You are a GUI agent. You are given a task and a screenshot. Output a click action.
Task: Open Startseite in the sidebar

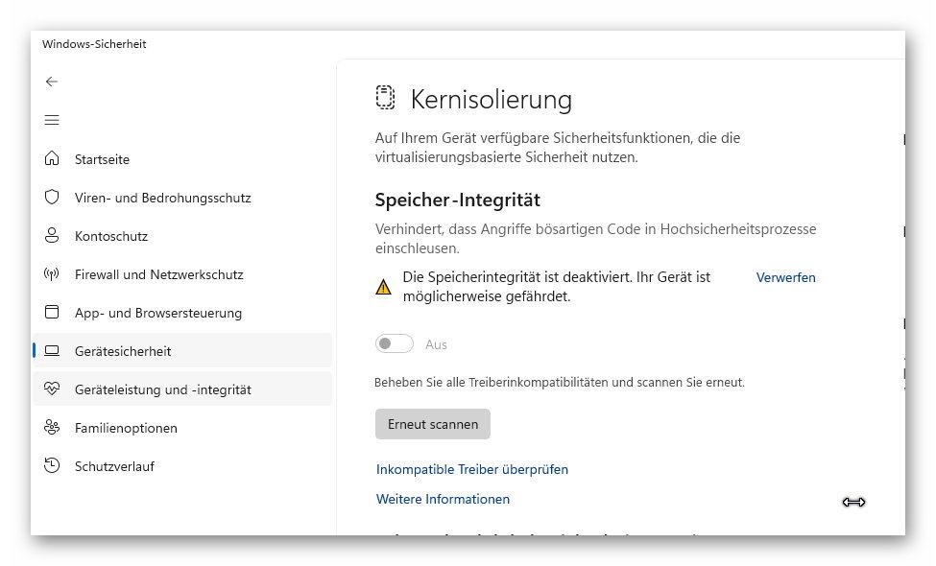point(182,159)
